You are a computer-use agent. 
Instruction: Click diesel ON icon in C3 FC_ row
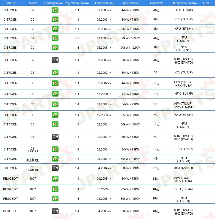[x=55, y=137]
